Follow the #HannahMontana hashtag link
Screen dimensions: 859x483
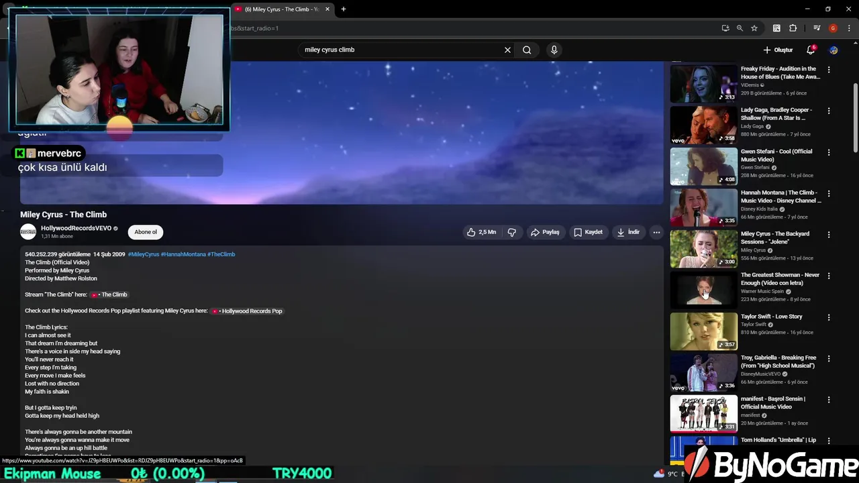[x=183, y=254]
